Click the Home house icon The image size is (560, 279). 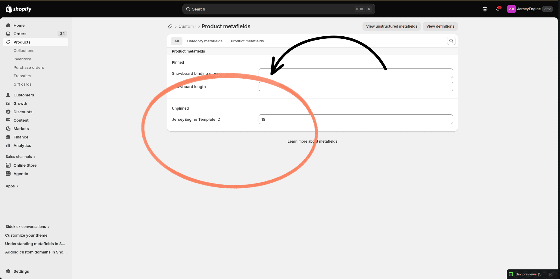[8, 25]
